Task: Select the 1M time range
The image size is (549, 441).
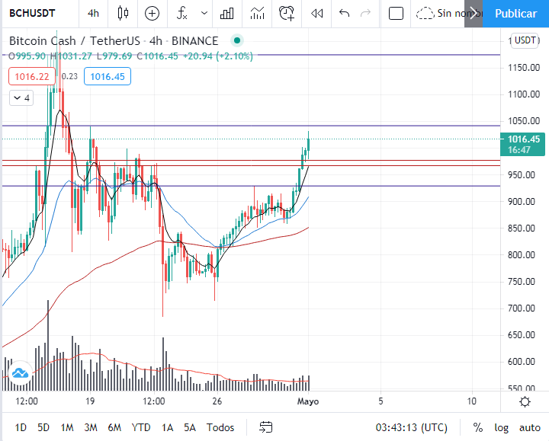Action: (x=67, y=427)
